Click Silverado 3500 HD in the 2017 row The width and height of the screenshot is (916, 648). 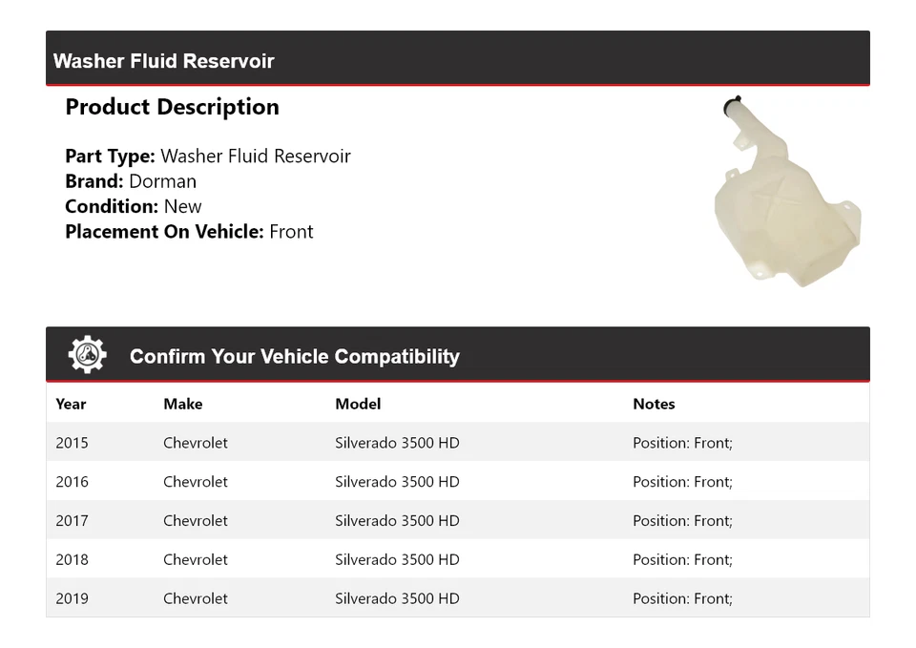[397, 521]
